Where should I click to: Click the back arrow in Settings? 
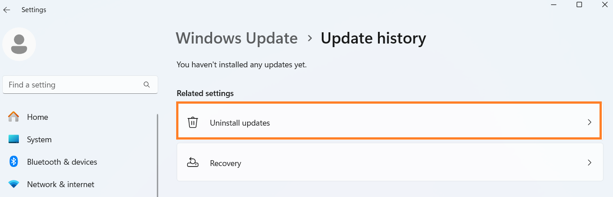pyautogui.click(x=7, y=10)
